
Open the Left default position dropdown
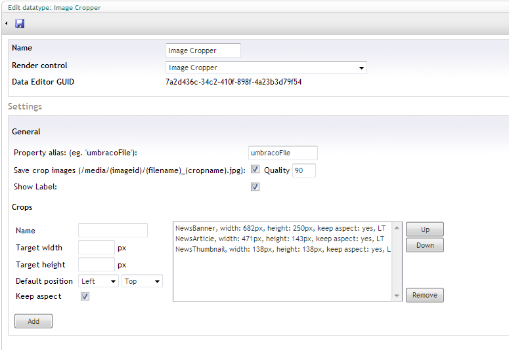(98, 281)
